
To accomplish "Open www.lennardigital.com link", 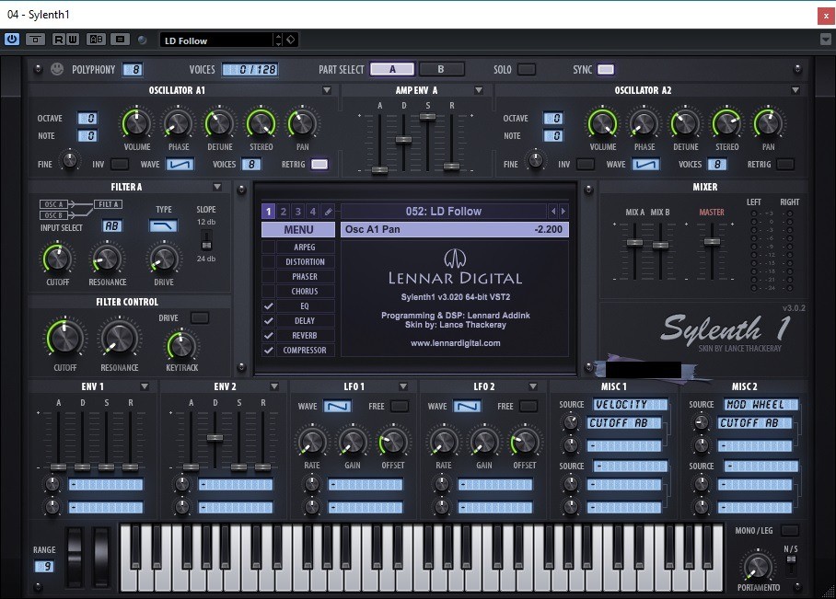I will click(x=456, y=343).
